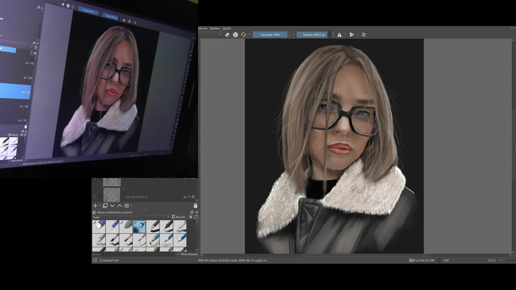Lock the brush presets docker

click(94, 212)
